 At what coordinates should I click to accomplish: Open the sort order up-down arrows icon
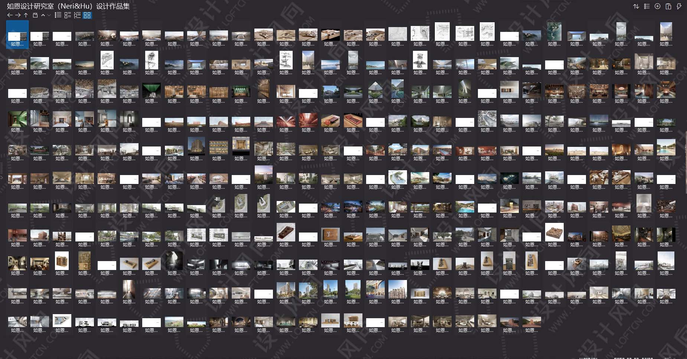(x=636, y=6)
